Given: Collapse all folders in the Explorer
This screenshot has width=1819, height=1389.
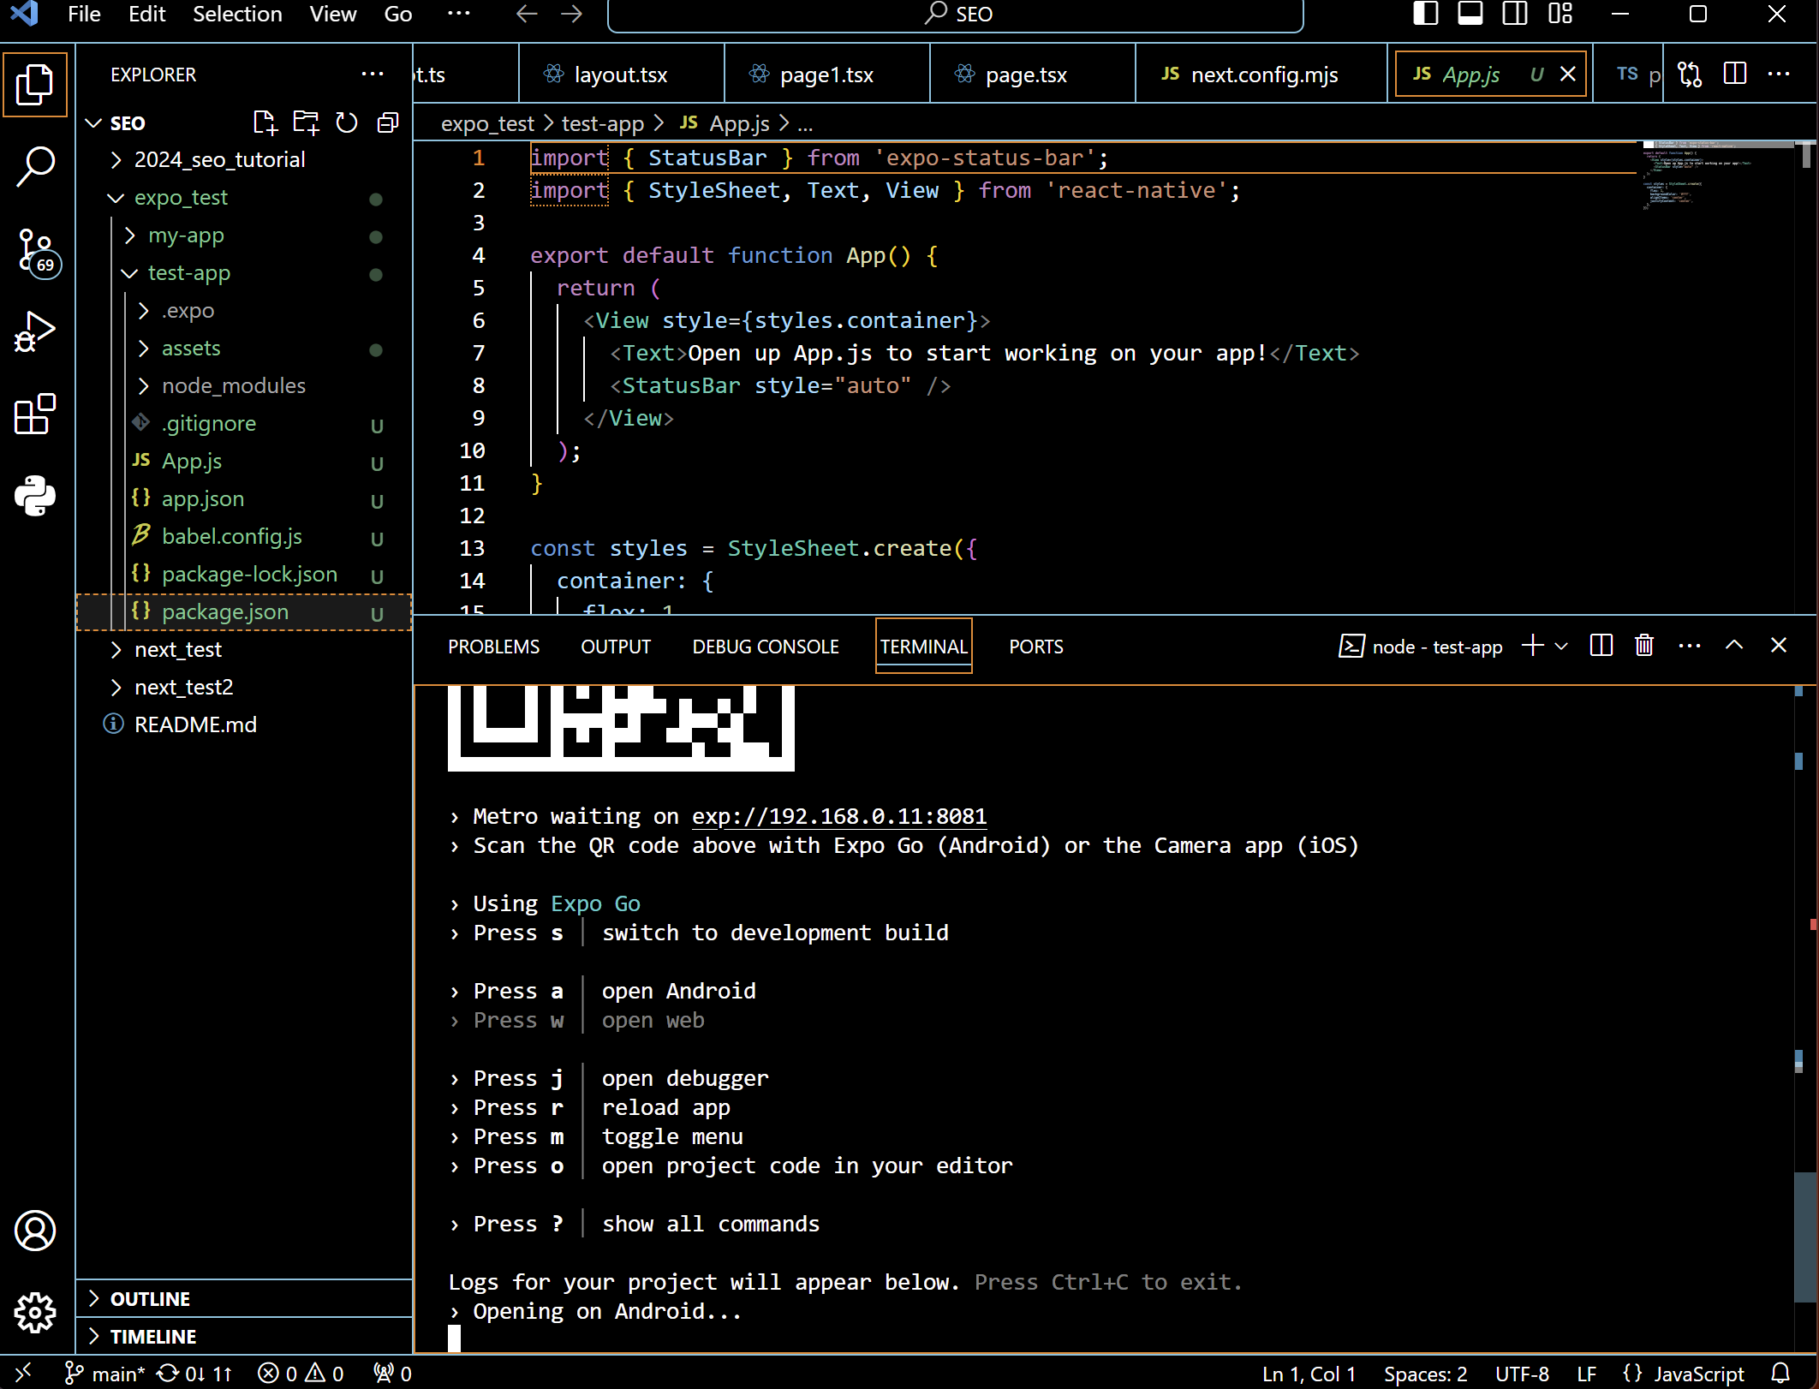Looking at the screenshot, I should tap(387, 122).
